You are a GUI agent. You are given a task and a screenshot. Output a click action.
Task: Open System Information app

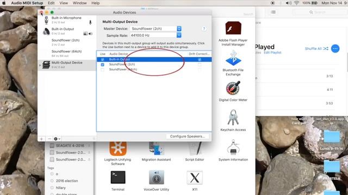[233, 151]
